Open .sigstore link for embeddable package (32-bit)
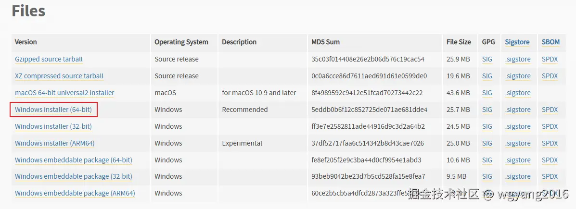Screen dimensions: 576x209 pos(518,176)
